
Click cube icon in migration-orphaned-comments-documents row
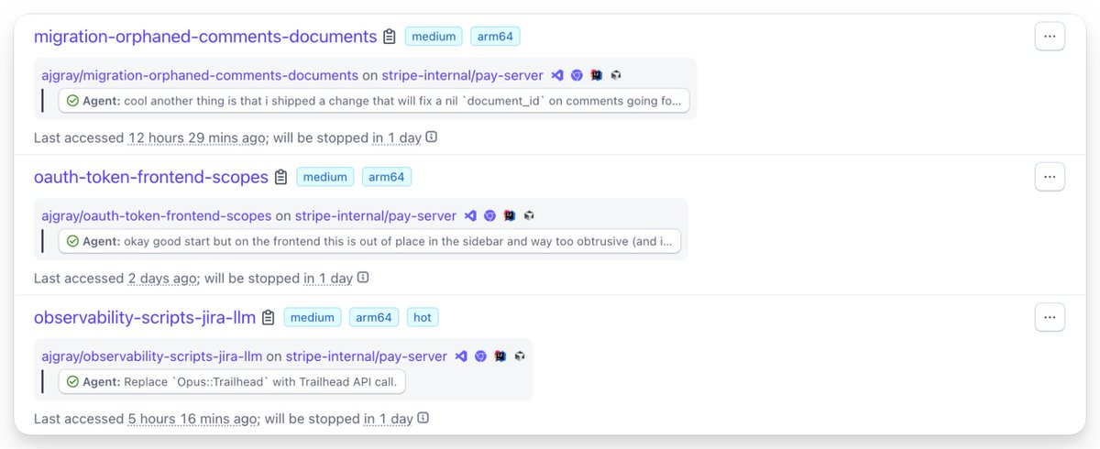(x=616, y=75)
